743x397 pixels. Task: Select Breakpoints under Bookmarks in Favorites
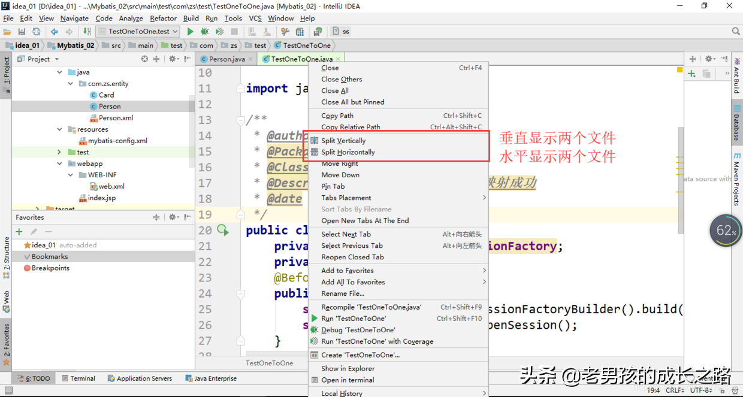pos(52,268)
